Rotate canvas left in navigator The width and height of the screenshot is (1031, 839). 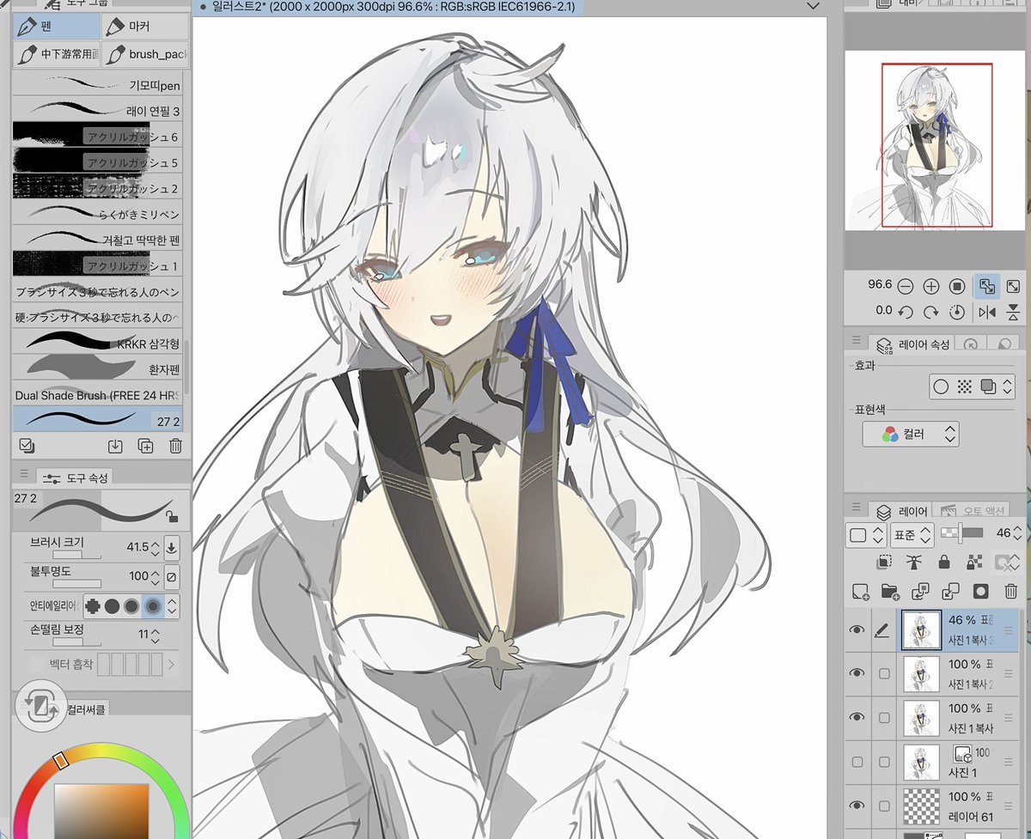[904, 312]
